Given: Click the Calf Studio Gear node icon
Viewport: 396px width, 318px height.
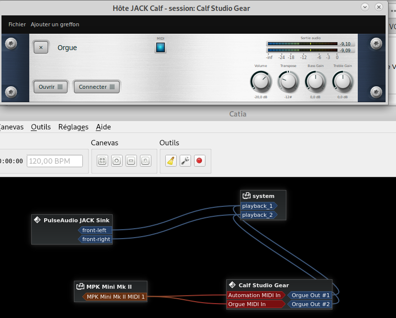Looking at the screenshot, I should pos(232,285).
